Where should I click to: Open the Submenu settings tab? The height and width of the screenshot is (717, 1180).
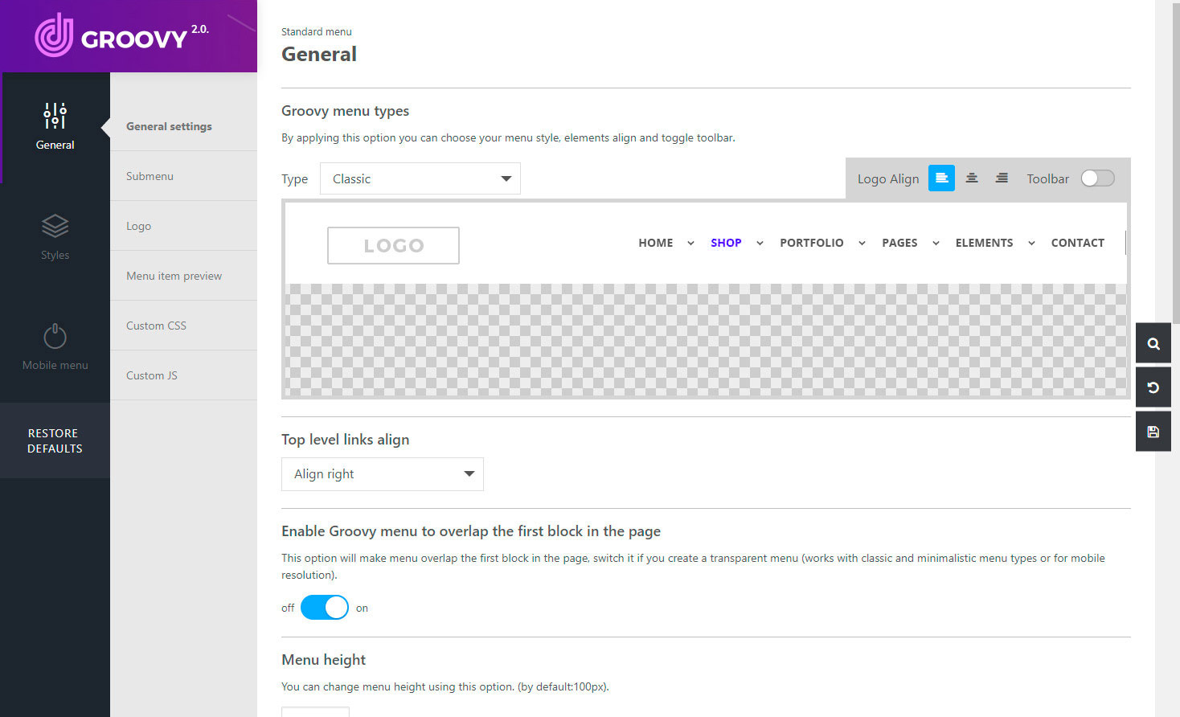[x=150, y=176]
